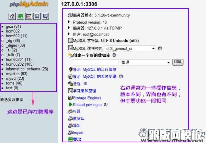The height and width of the screenshot is (143, 206).
Task: Open help next to system variables
Action: [121, 76]
